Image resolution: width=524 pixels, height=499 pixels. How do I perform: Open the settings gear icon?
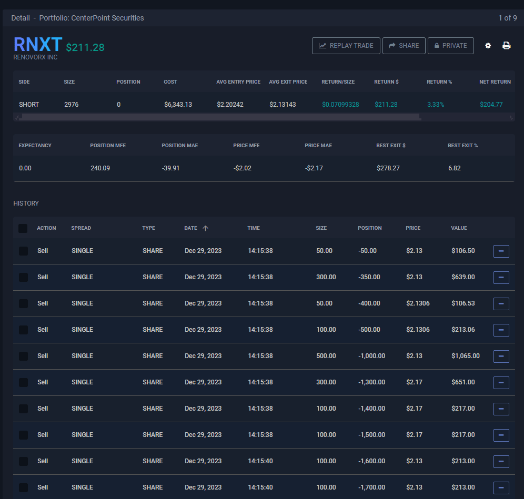coord(488,46)
